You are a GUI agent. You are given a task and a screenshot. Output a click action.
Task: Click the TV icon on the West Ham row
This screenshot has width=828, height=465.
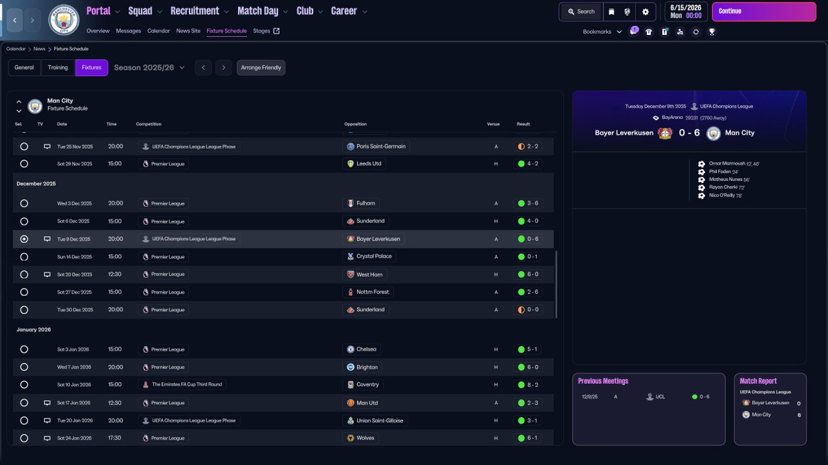47,274
